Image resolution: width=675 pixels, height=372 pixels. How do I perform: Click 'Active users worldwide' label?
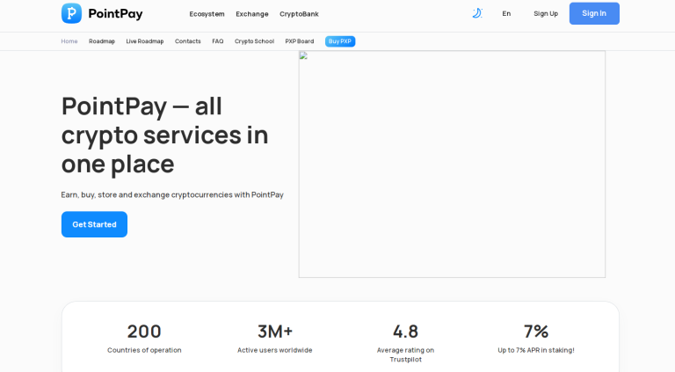[275, 351]
